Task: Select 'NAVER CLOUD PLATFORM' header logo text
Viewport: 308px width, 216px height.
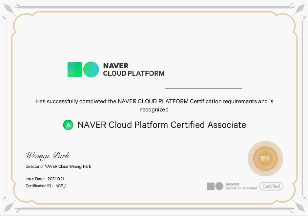Action: click(134, 69)
